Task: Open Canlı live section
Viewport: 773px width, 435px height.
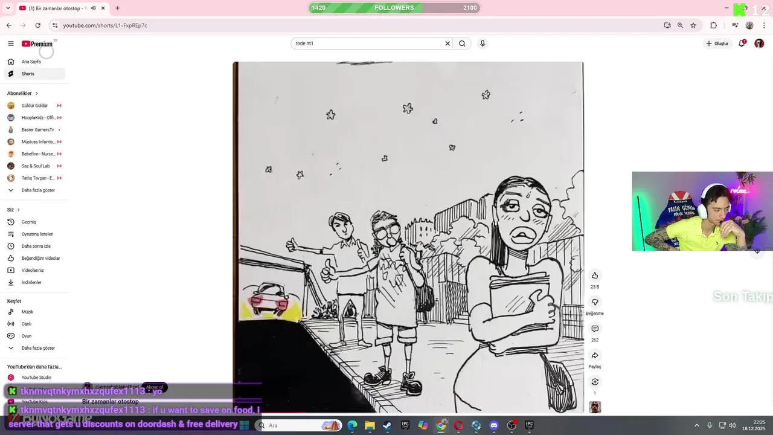Action: (x=34, y=324)
